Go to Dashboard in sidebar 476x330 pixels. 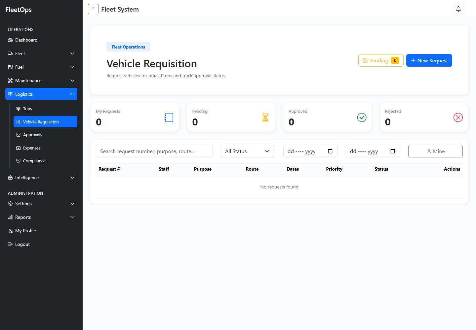coord(41,40)
